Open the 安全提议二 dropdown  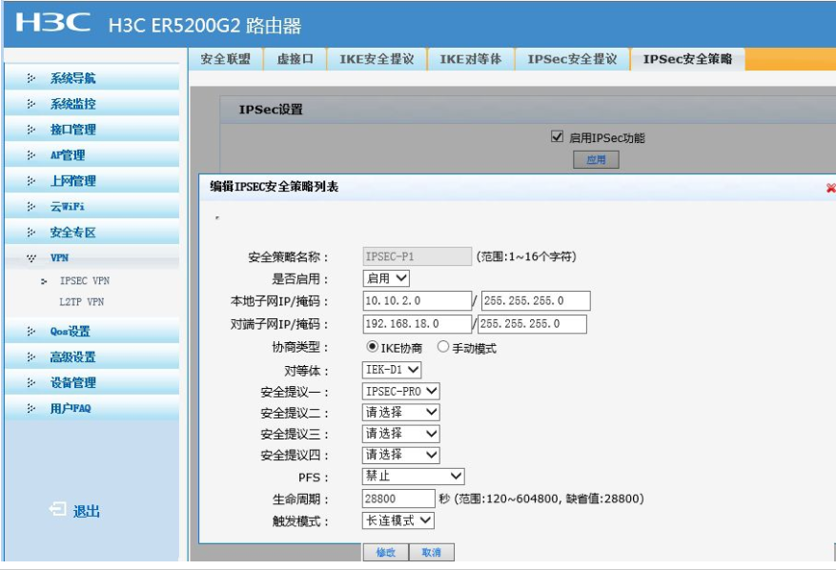click(401, 412)
